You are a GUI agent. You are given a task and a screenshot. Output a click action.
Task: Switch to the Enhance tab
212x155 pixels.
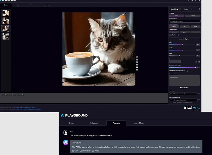pyautogui.click(x=19, y=5)
